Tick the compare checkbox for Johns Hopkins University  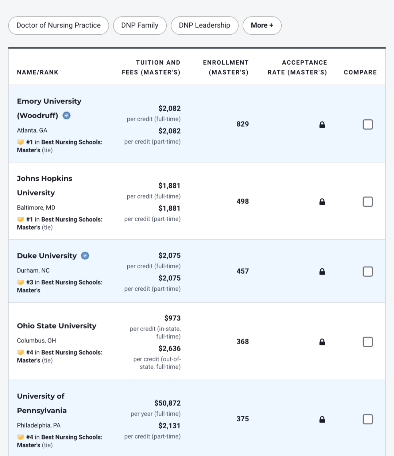pos(367,202)
